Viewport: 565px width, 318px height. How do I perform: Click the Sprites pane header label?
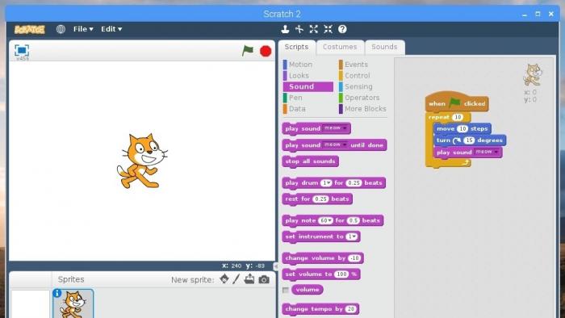pos(71,279)
